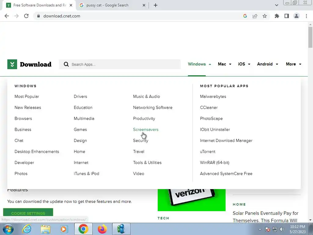The image size is (313, 235).
Task: Open the Video category link
Action: pyautogui.click(x=138, y=174)
